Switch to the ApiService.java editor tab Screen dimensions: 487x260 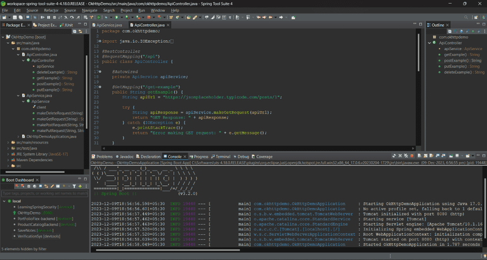[109, 25]
